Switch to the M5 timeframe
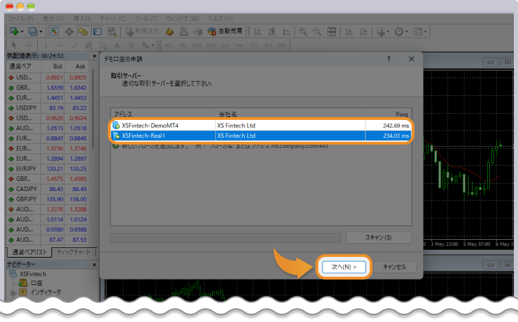The image size is (518, 322). point(183,45)
